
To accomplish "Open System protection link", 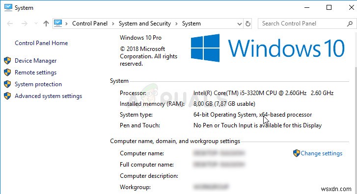I will click(x=38, y=84).
